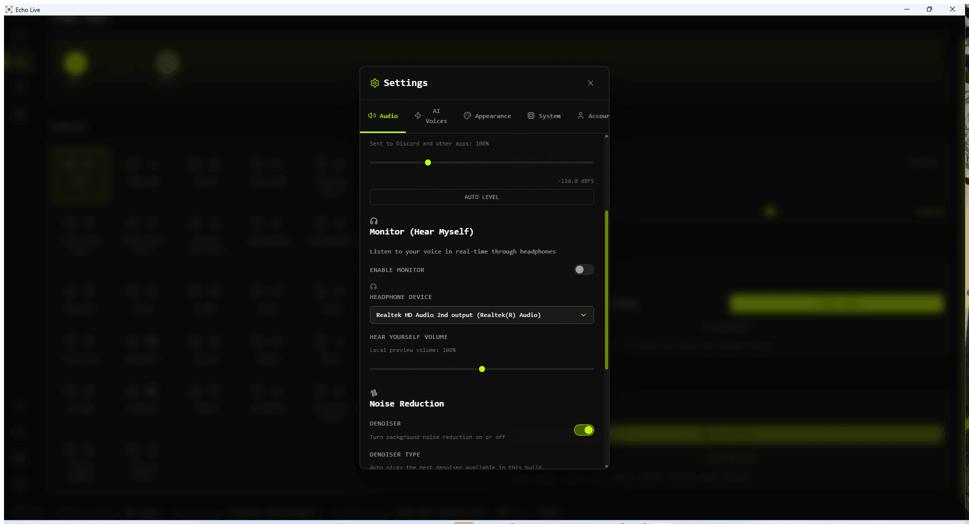The height and width of the screenshot is (524, 969).
Task: Click the Noise Reduction heading
Action: [406, 404]
